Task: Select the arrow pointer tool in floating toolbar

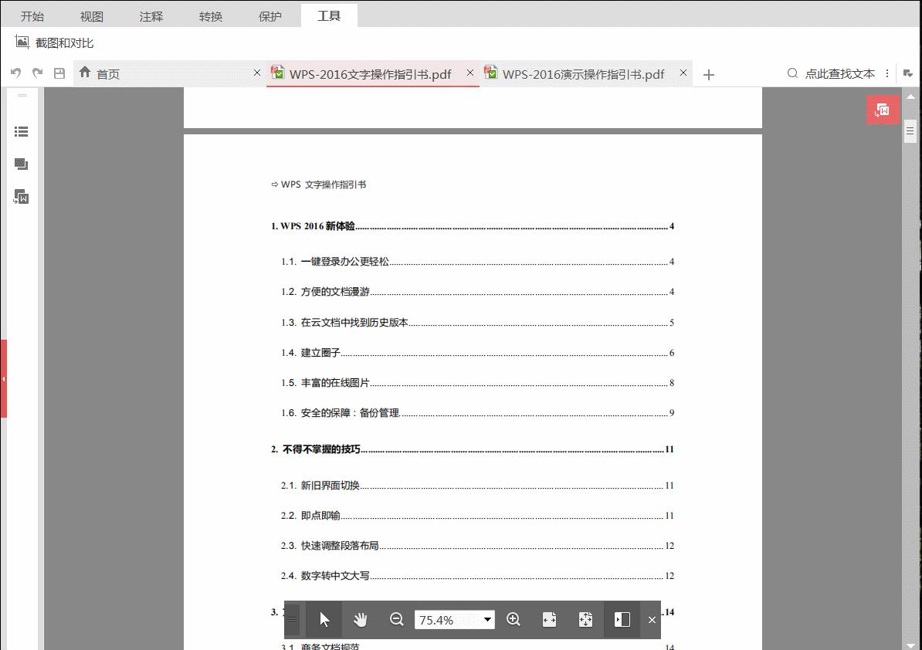Action: tap(324, 619)
